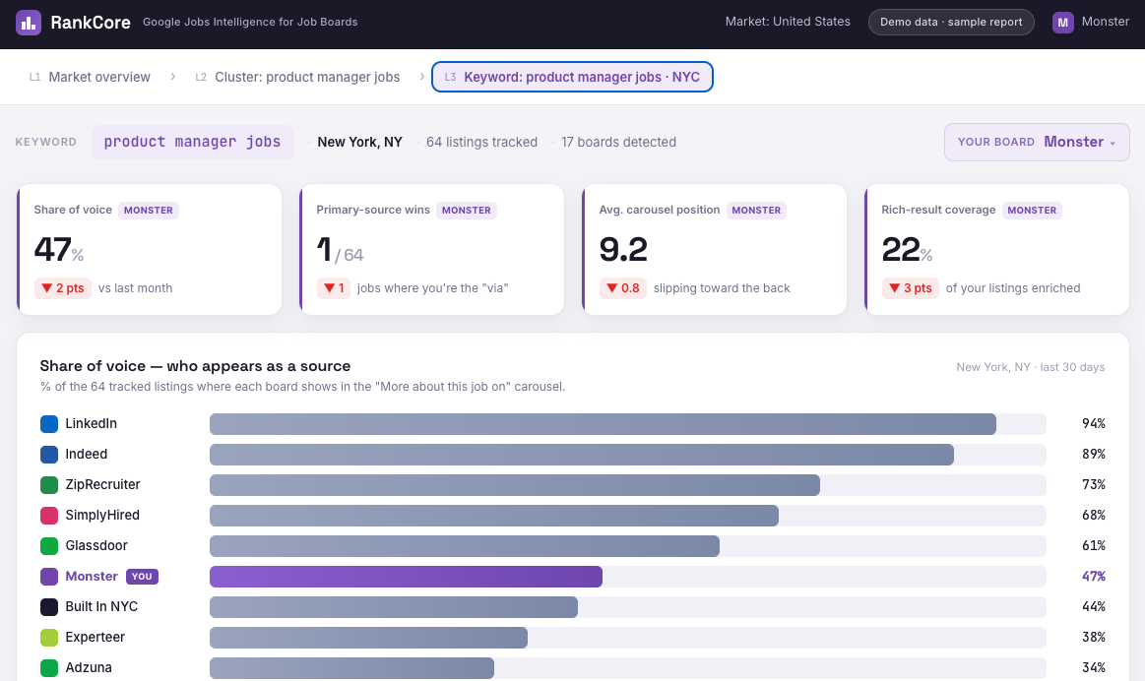The height and width of the screenshot is (681, 1145).
Task: Click the purple M avatar icon
Action: pos(1062,23)
